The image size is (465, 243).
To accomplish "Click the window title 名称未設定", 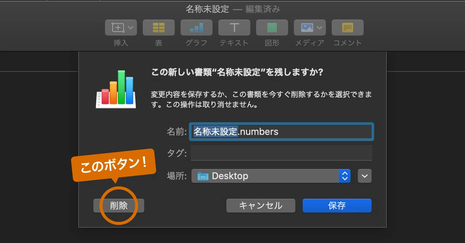I will point(207,9).
